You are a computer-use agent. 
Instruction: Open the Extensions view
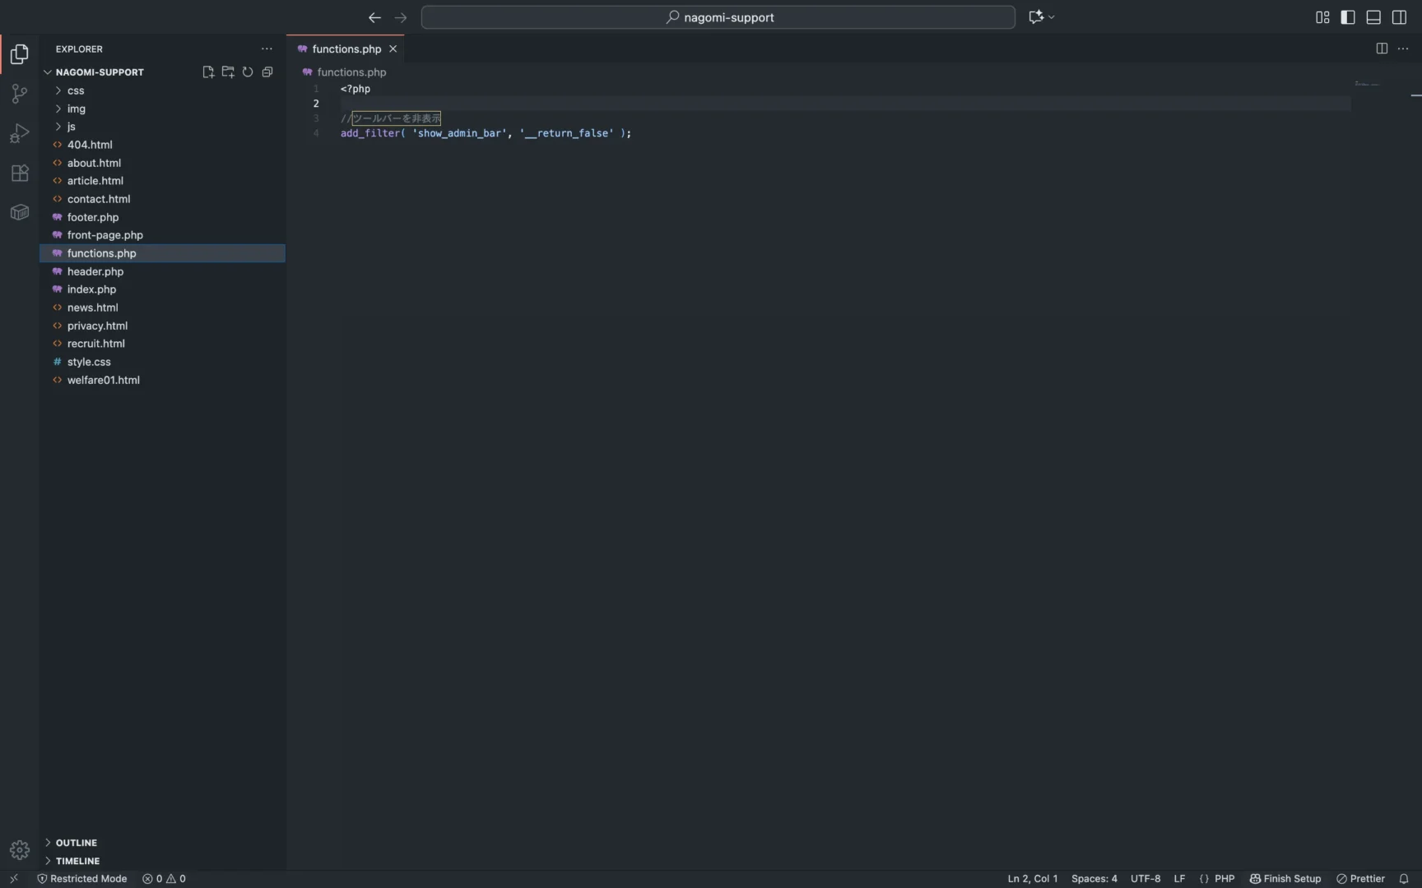(x=19, y=173)
